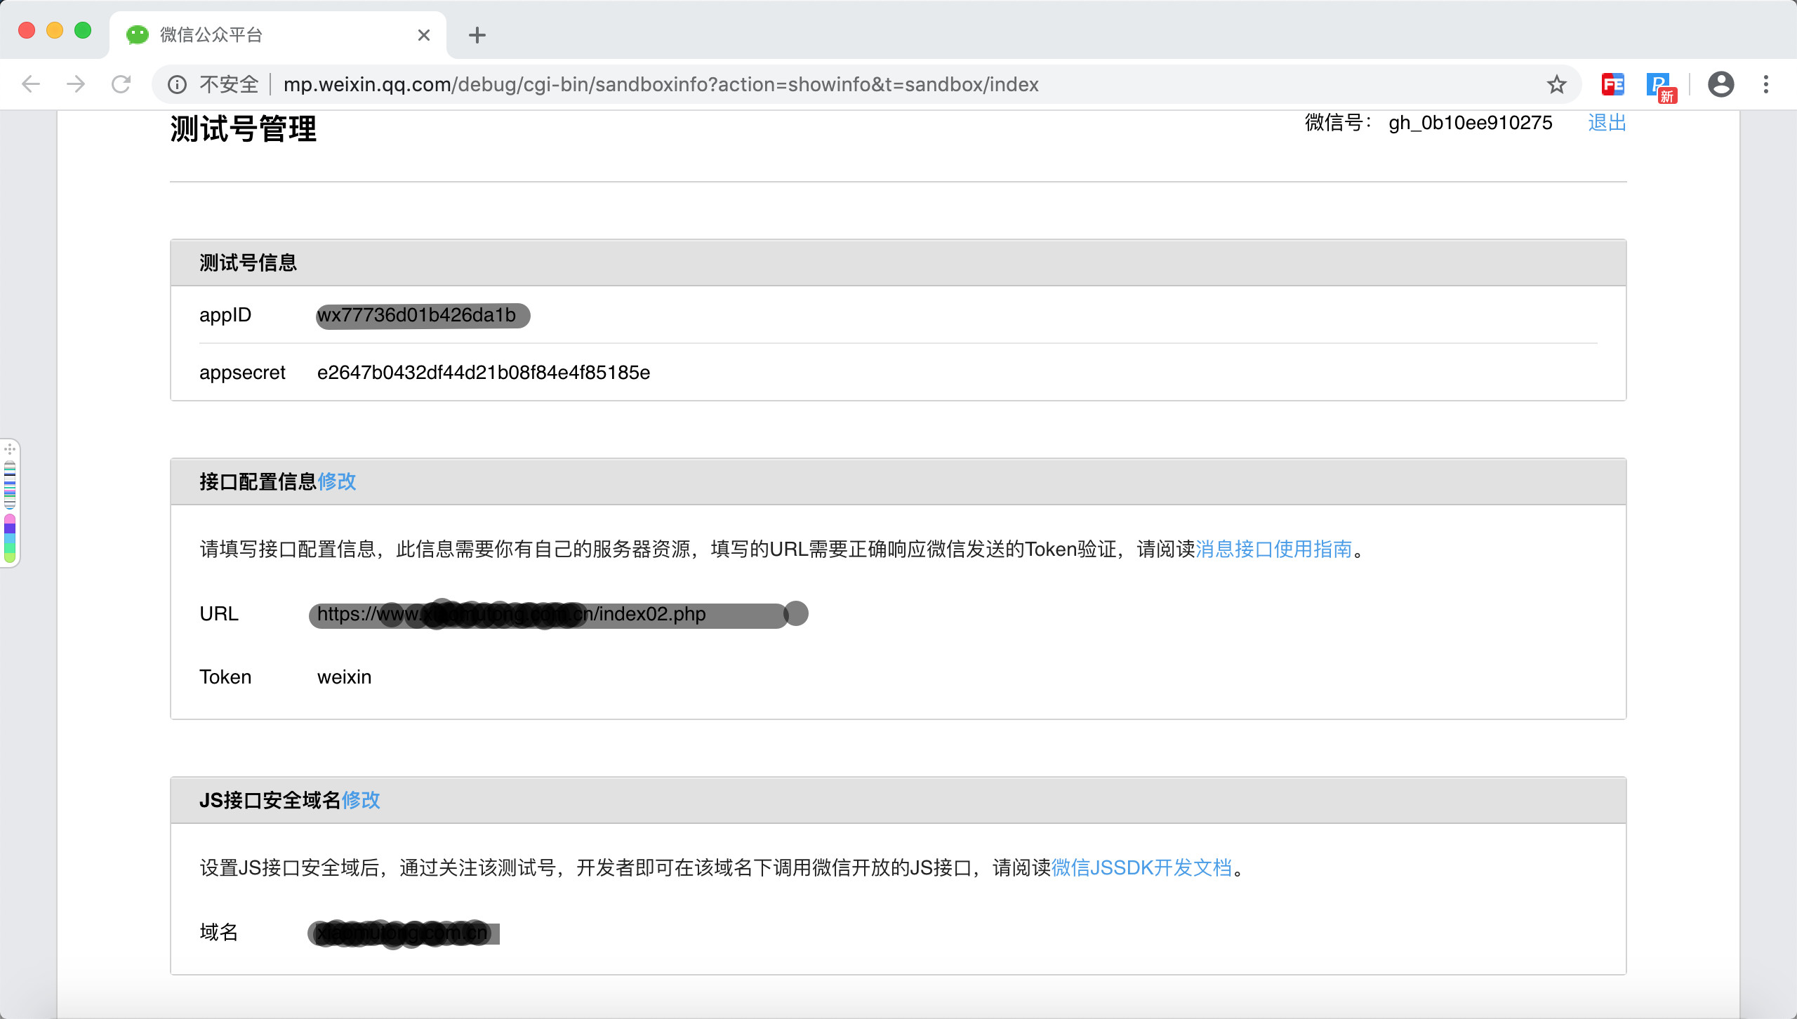Bookmark this page with the star
Image resolution: width=1797 pixels, height=1019 pixels.
point(1556,84)
